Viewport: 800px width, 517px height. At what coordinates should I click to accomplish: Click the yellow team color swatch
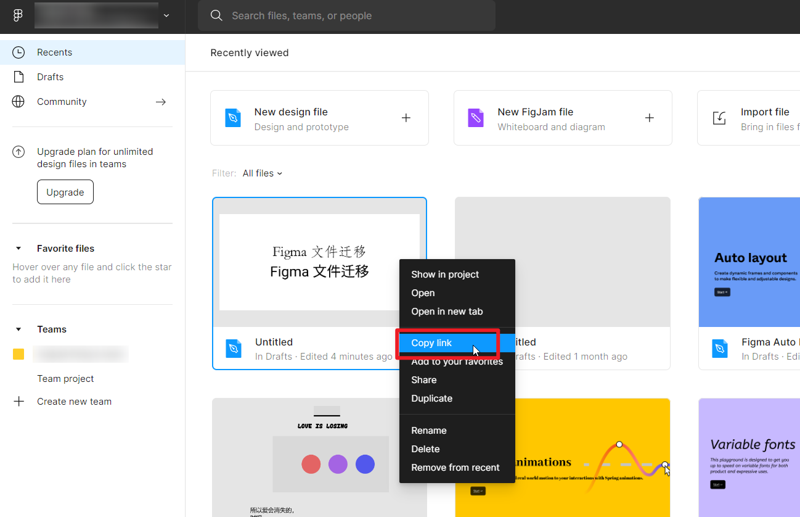[19, 354]
